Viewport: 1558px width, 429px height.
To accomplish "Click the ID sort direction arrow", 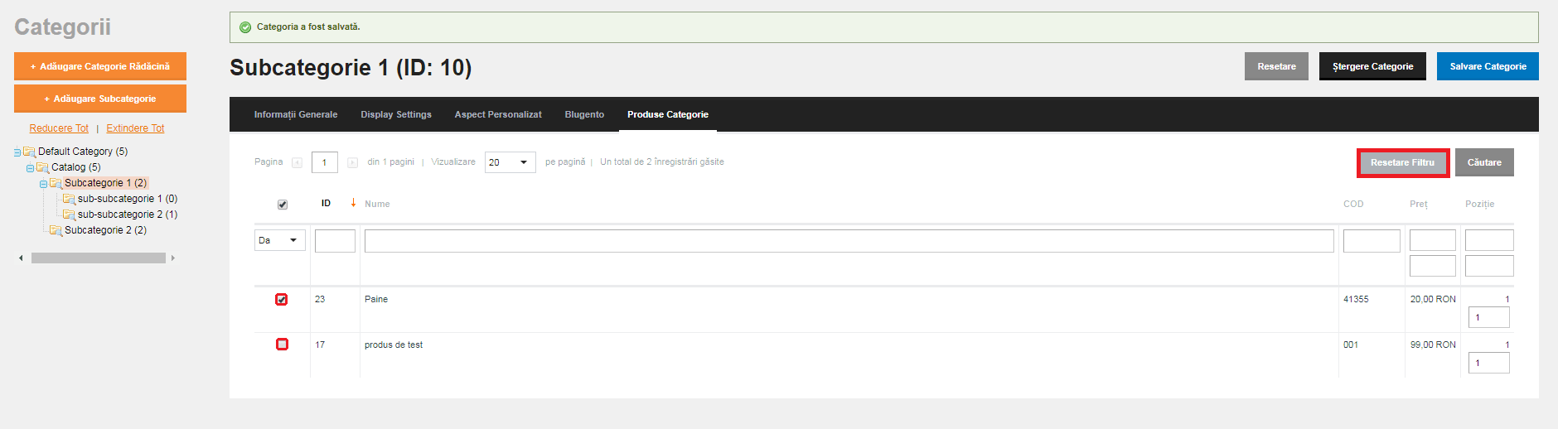I will (353, 203).
